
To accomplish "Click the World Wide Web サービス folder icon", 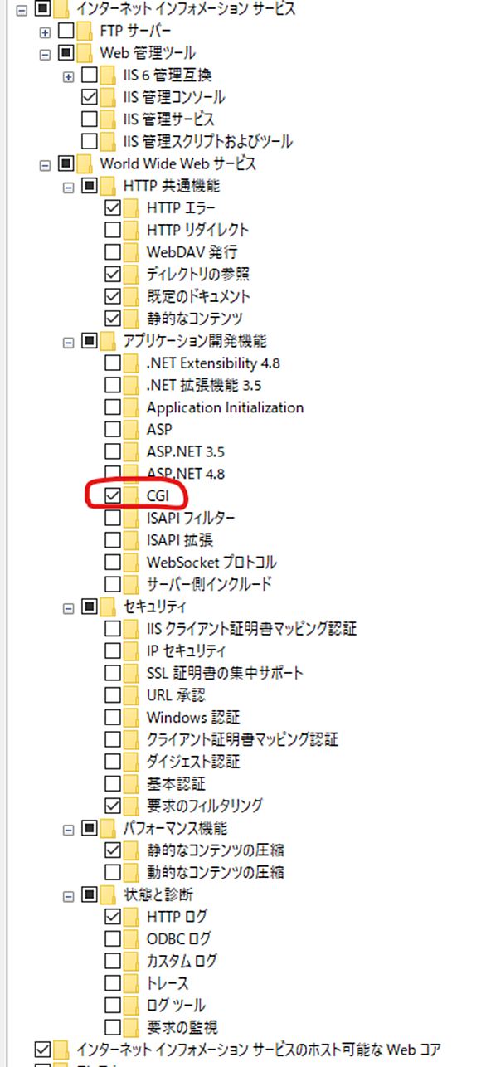I will click(85, 164).
